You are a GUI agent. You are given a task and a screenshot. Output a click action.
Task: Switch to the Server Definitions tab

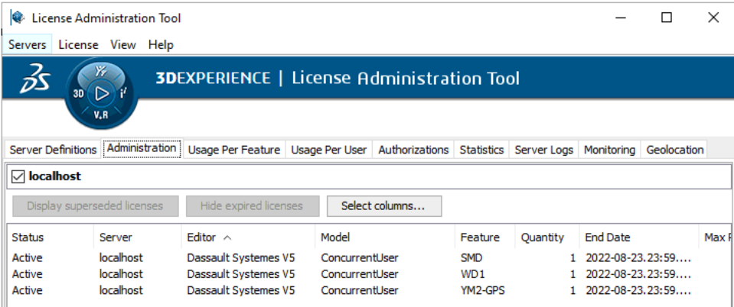coord(52,150)
